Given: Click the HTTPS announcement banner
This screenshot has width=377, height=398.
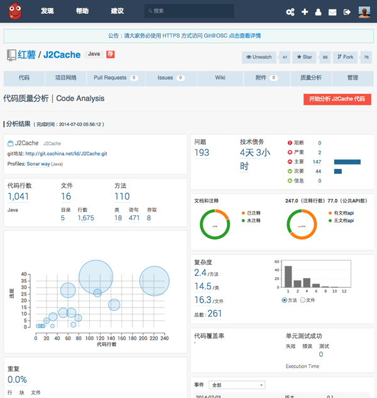Looking at the screenshot, I should tap(188, 36).
